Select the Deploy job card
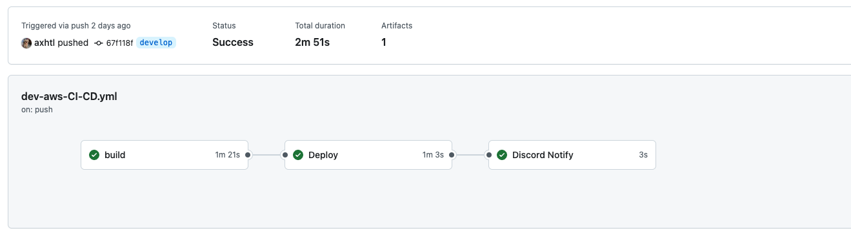851x233 pixels. (x=368, y=155)
